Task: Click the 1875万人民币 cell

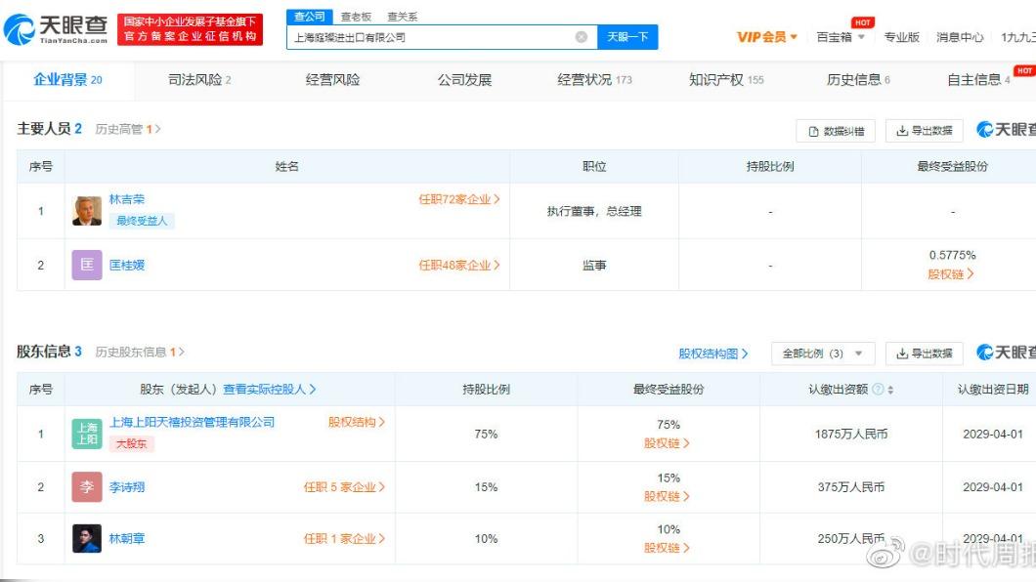Action: tap(851, 435)
